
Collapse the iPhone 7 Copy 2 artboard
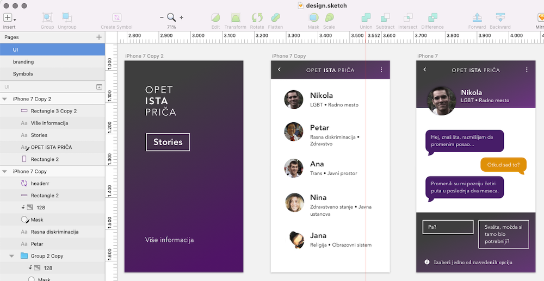4,99
